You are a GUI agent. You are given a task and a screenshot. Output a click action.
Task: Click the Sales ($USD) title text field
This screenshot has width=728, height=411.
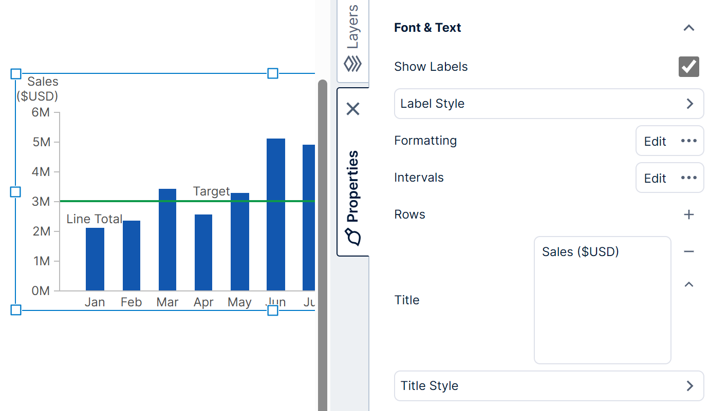[602, 300]
